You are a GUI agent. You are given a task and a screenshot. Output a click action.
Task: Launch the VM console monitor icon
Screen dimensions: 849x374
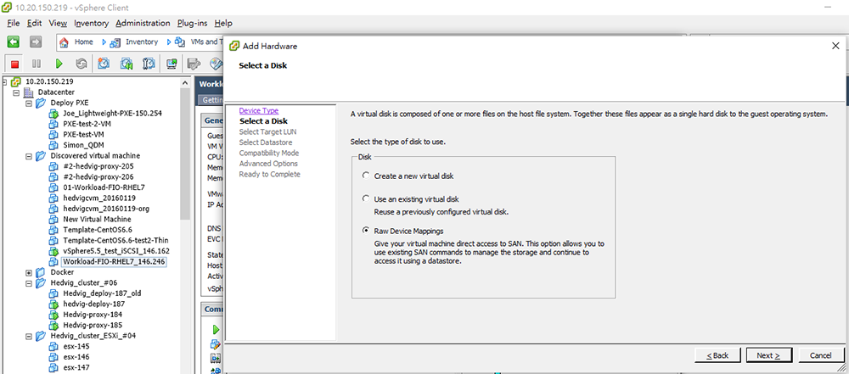coord(172,64)
